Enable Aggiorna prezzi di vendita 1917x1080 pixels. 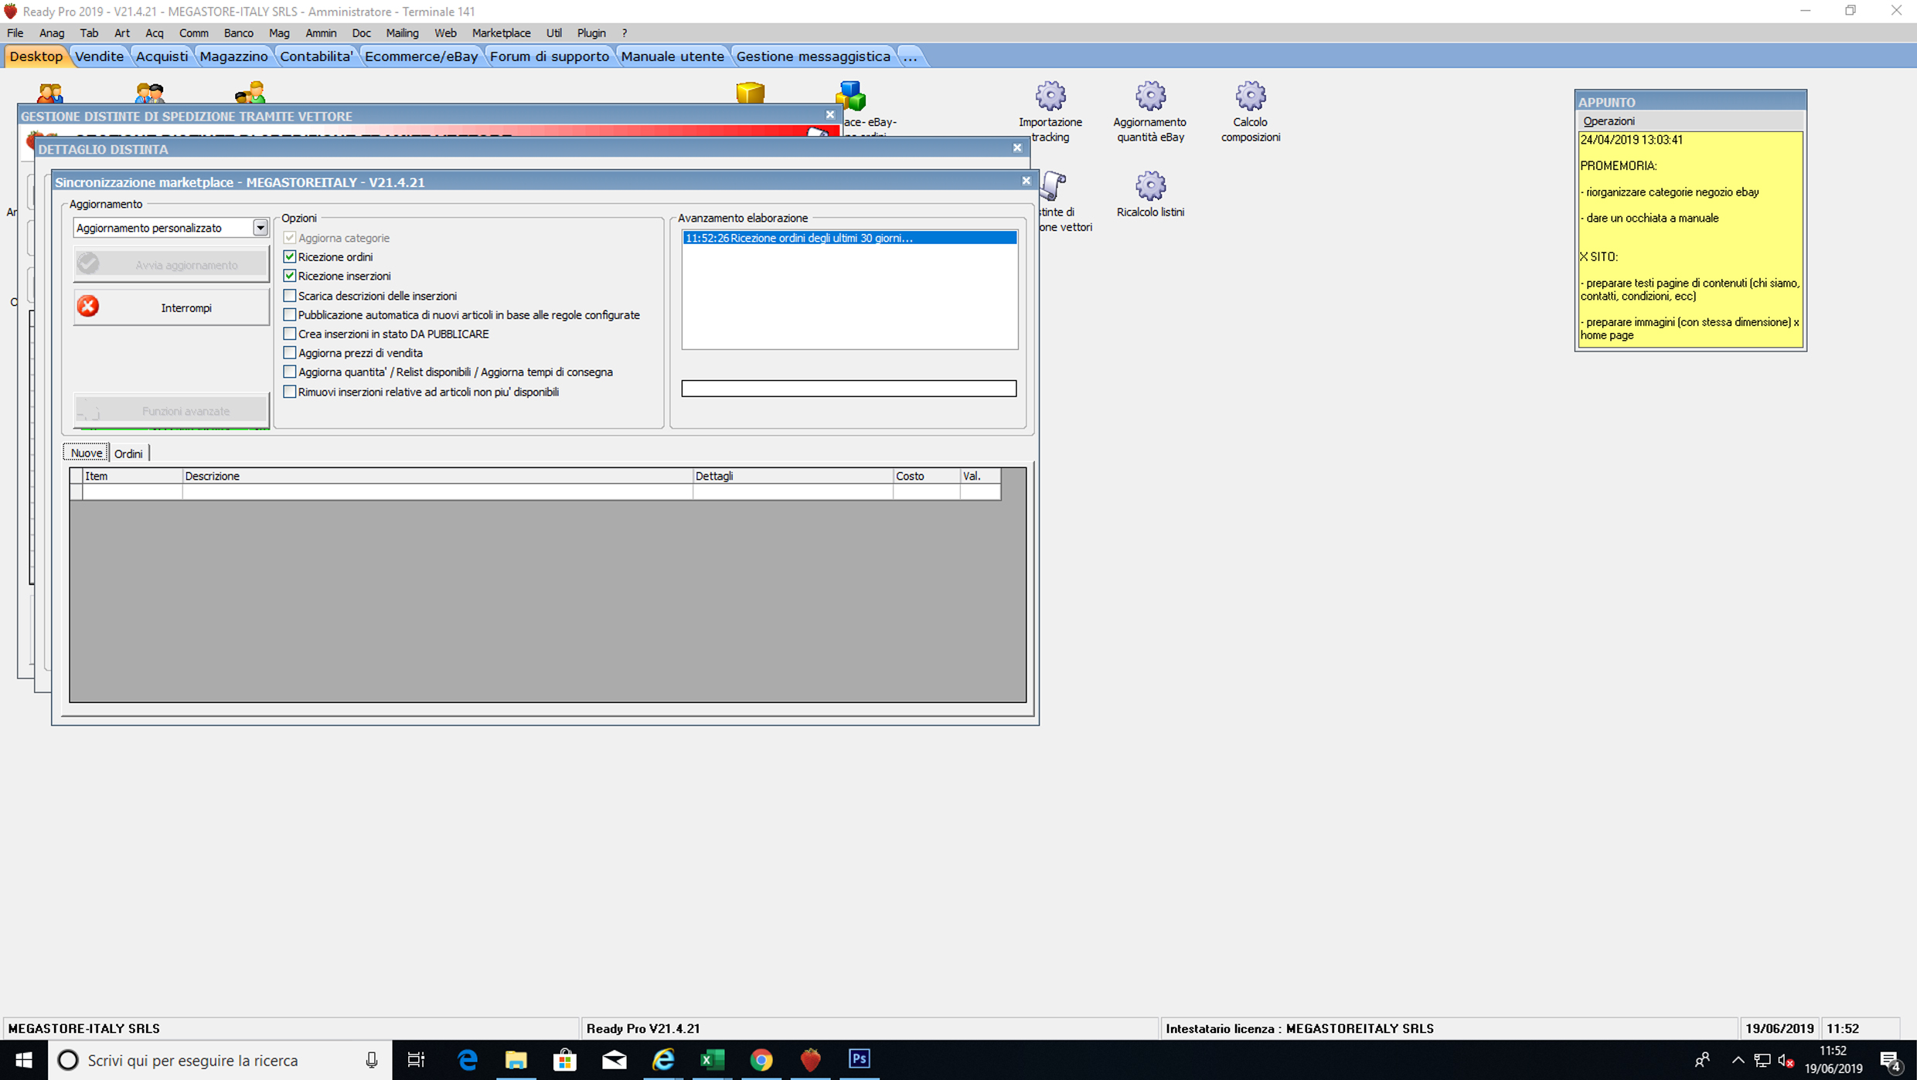[290, 353]
